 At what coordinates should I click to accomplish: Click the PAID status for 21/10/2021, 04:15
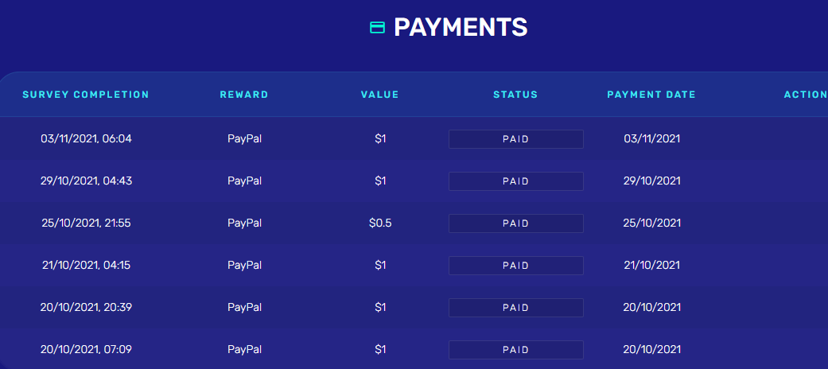click(x=515, y=266)
